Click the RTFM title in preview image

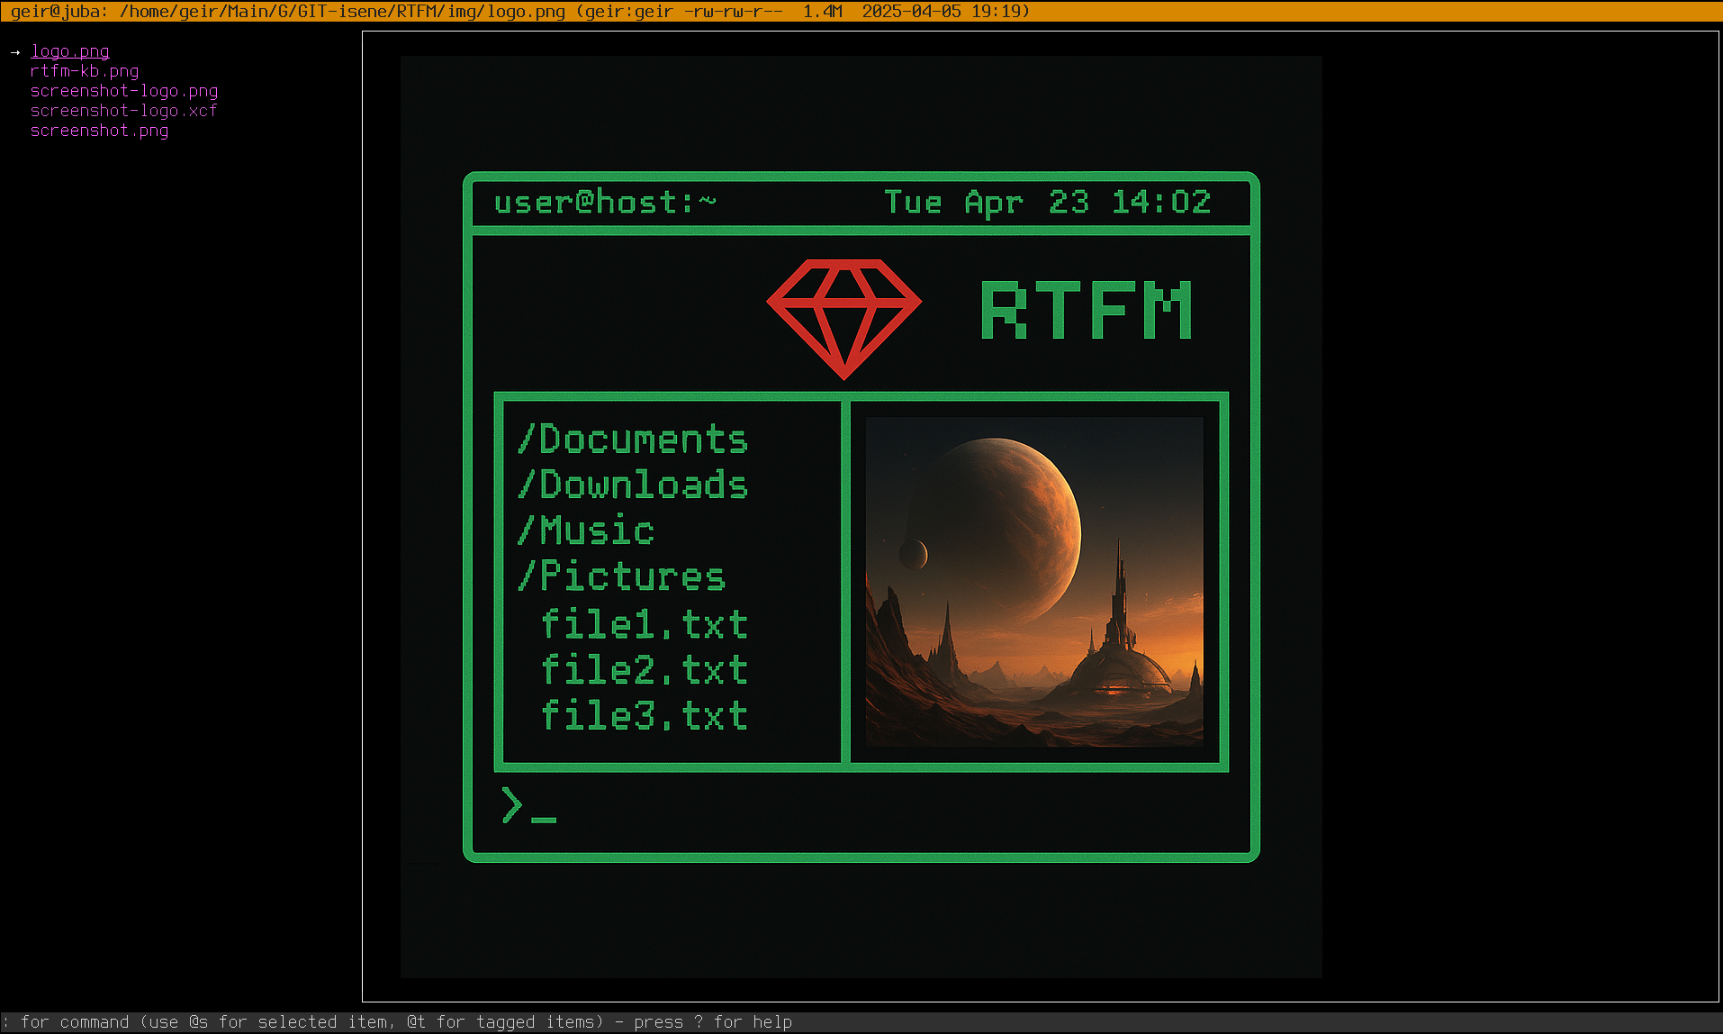1087,310
